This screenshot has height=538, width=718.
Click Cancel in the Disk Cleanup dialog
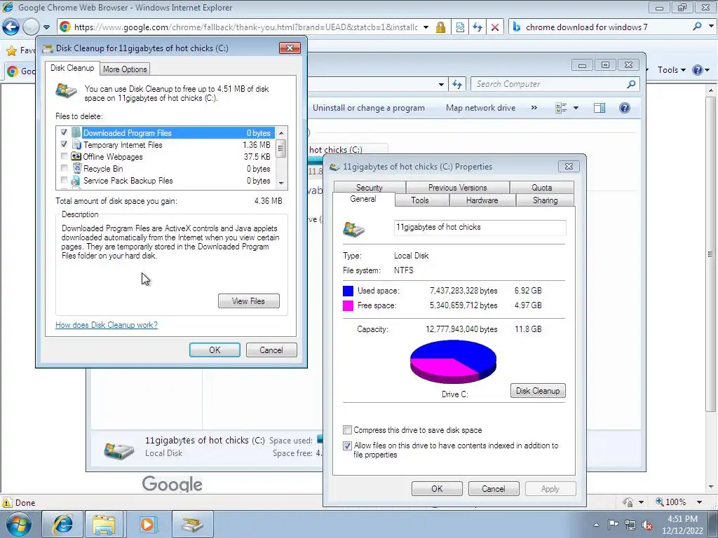point(271,350)
